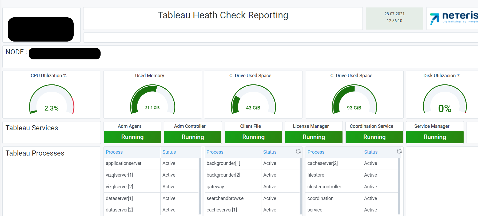Image resolution: width=478 pixels, height=216 pixels.
Task: Click the Active status of gateway
Action: click(270, 187)
